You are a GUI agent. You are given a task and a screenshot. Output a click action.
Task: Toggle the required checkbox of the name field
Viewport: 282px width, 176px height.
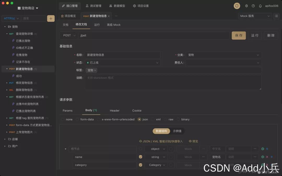click(140, 157)
